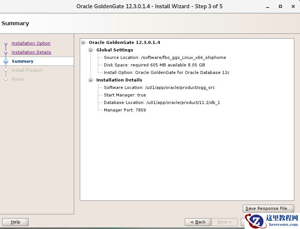Open Help for the install wizard

[x=15, y=222]
